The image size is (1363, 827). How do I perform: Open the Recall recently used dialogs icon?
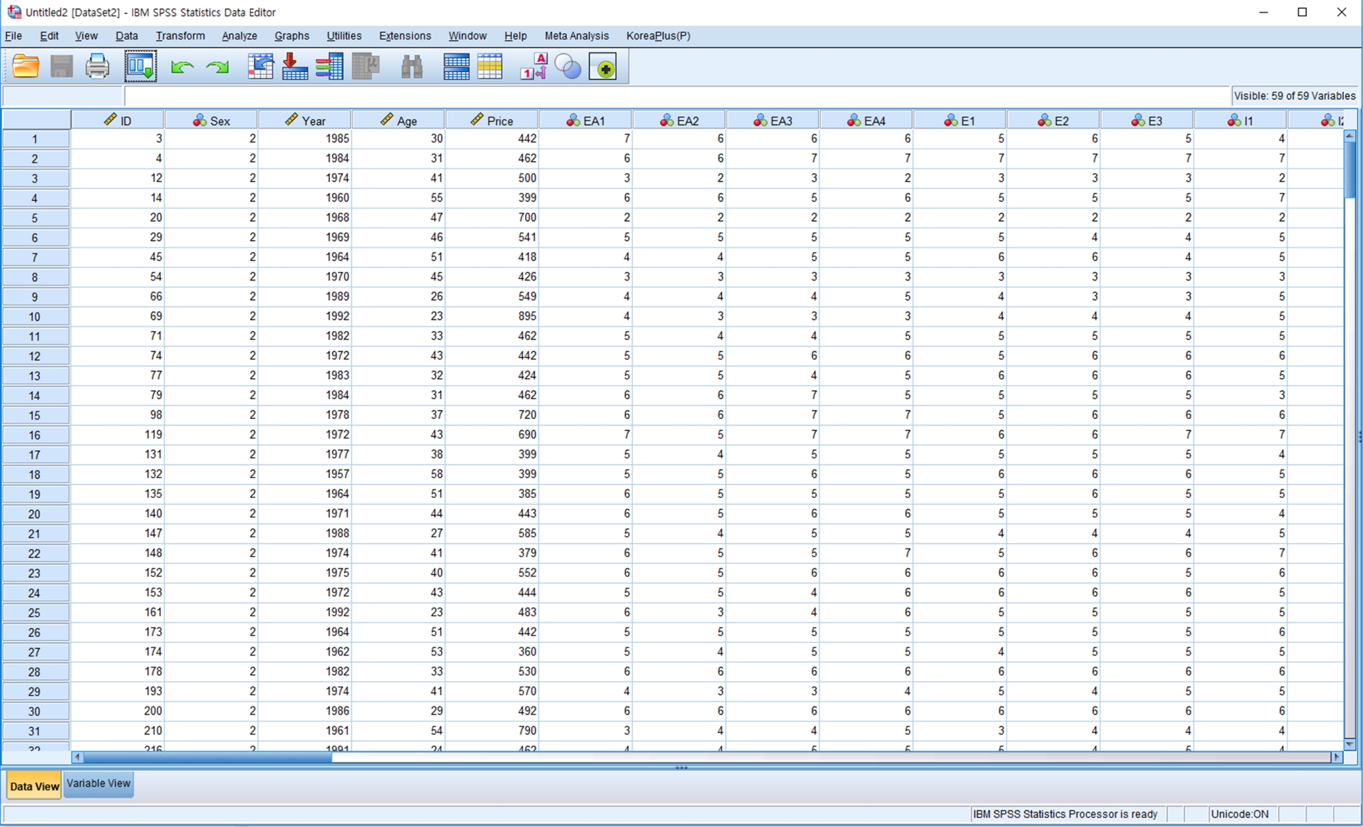click(x=140, y=67)
